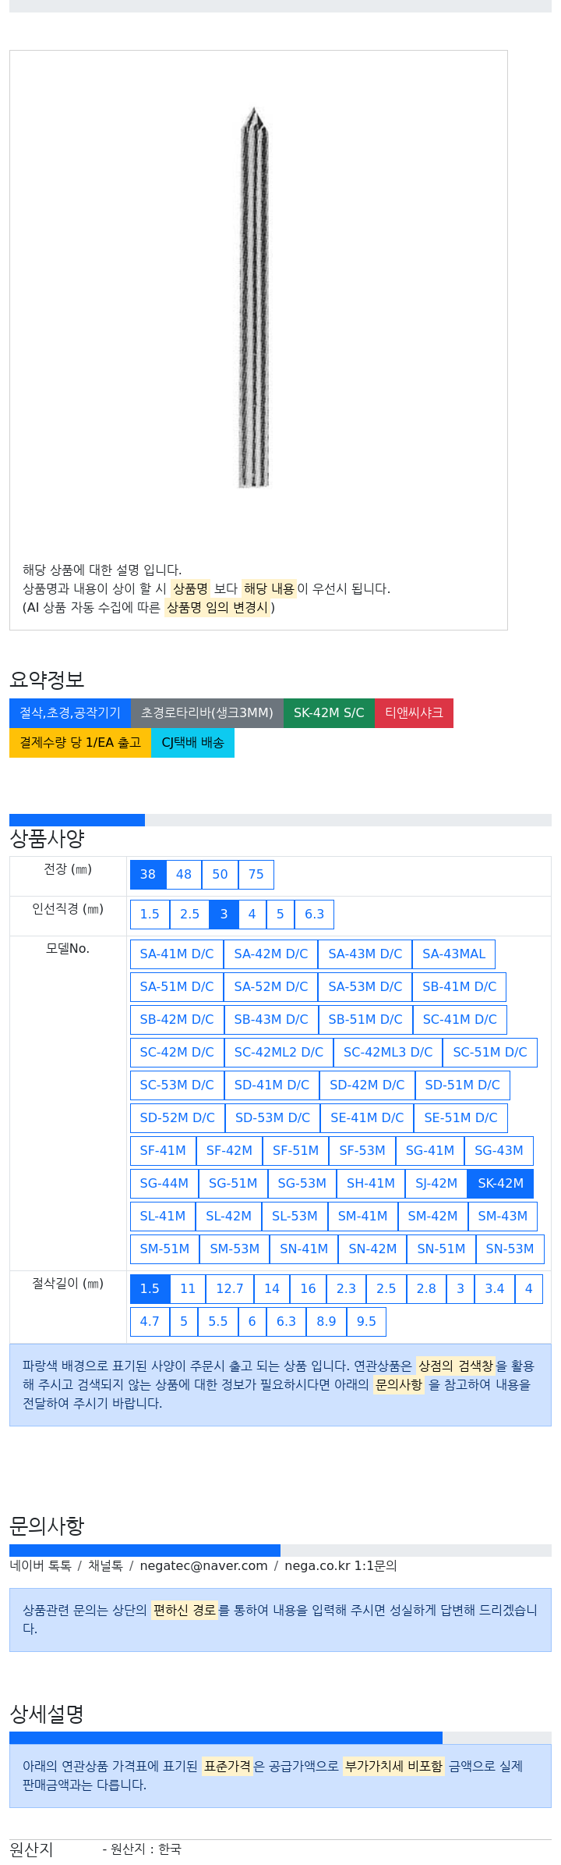Click the red 티앤씨샤크 brand tag
Image resolution: width=561 pixels, height=1865 pixels.
point(414,712)
